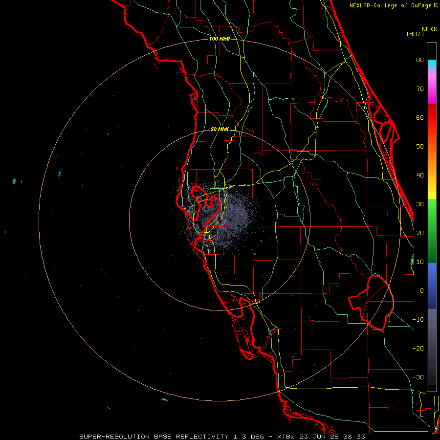Click the positive 10 value on the dBZ scale

420,262
